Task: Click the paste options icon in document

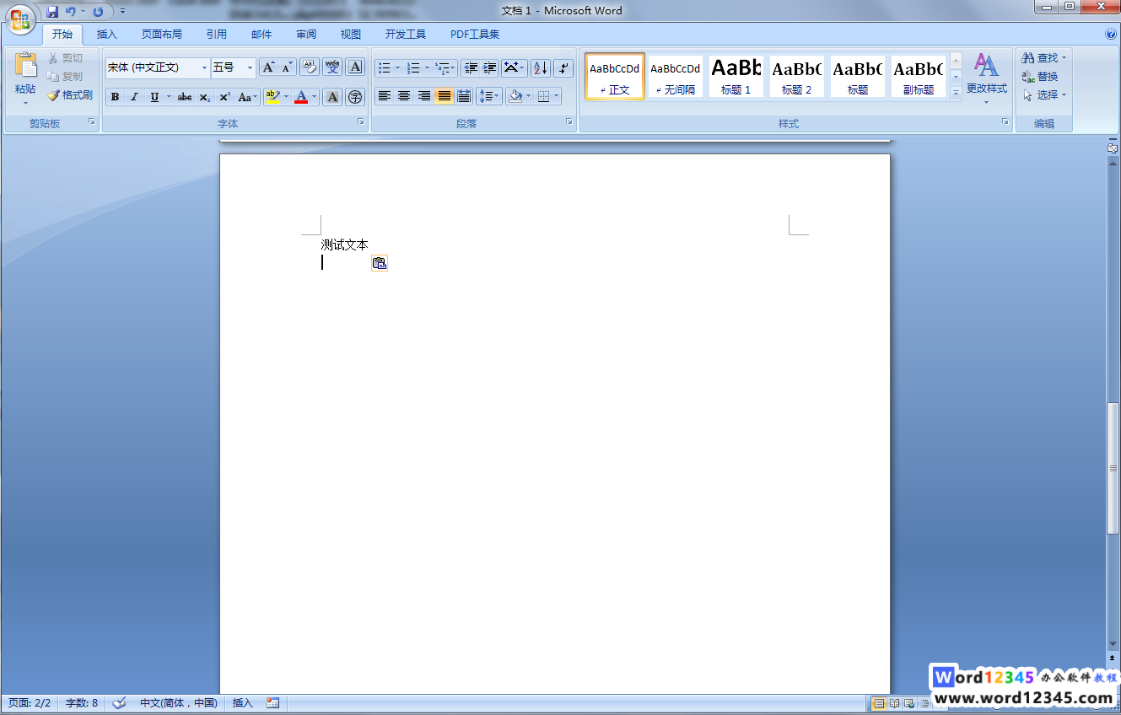Action: point(379,263)
